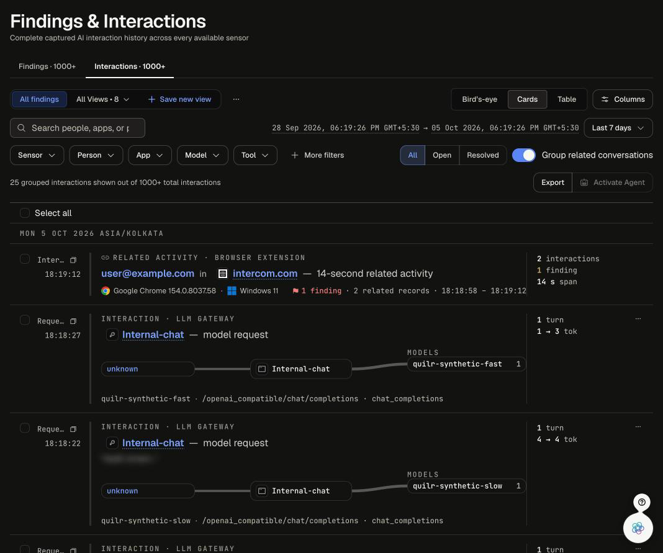
Task: Click the quilr-synthetic-fast model chip
Action: pyautogui.click(x=466, y=364)
